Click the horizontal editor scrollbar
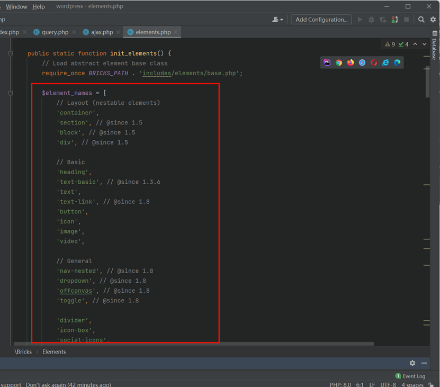Screen dimensions: 440x387 (x=194, y=344)
